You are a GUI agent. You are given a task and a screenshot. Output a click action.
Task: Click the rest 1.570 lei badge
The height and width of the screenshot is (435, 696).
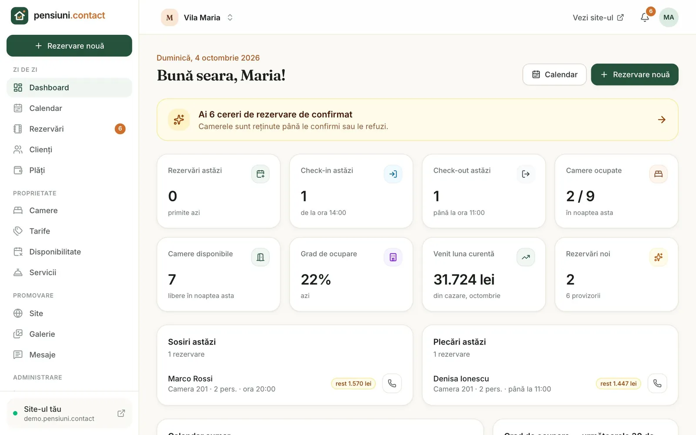(353, 383)
